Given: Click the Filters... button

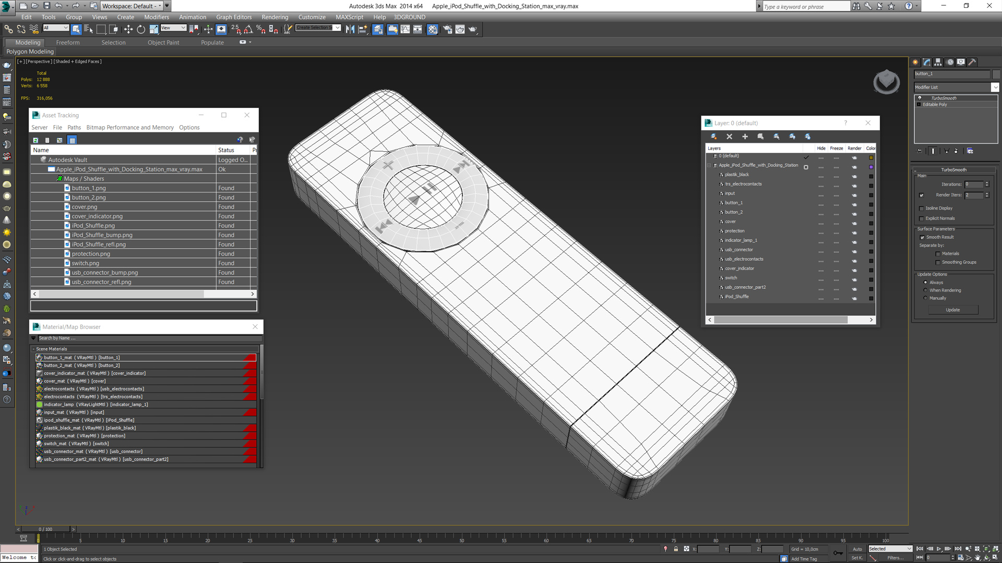Looking at the screenshot, I should tap(896, 558).
